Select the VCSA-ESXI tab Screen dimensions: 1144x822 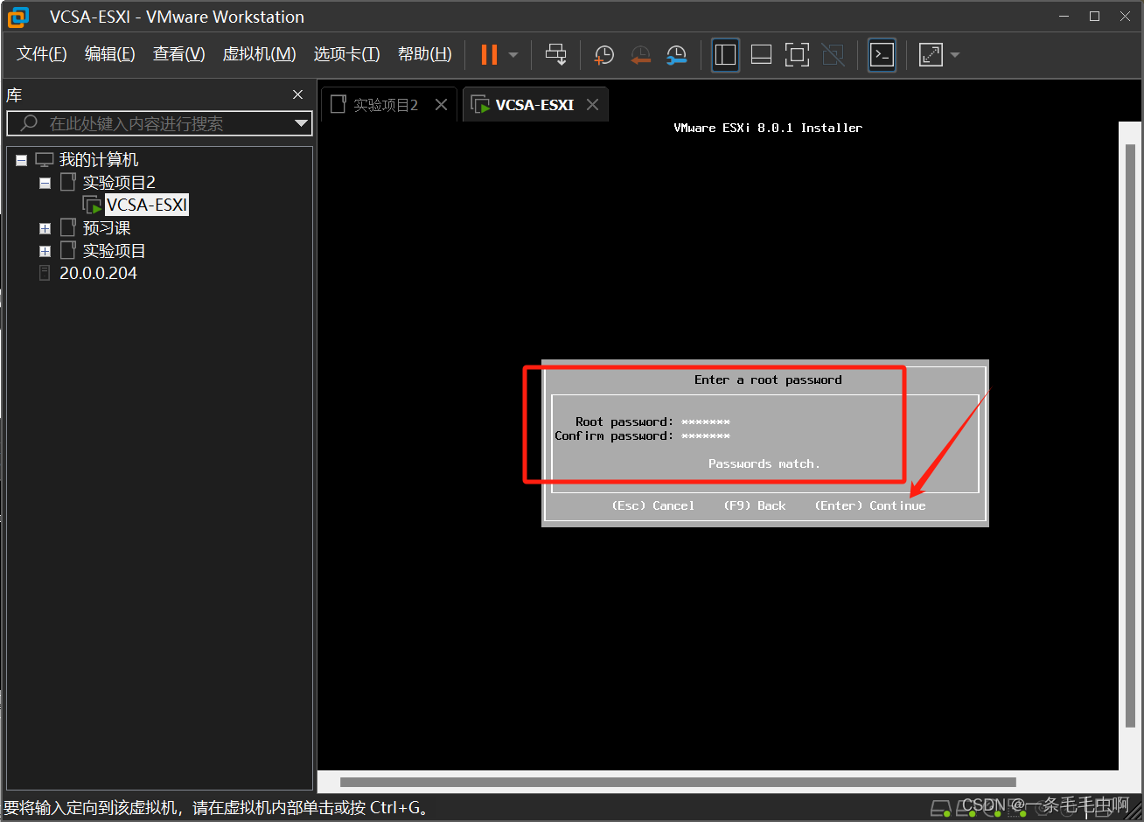(534, 105)
